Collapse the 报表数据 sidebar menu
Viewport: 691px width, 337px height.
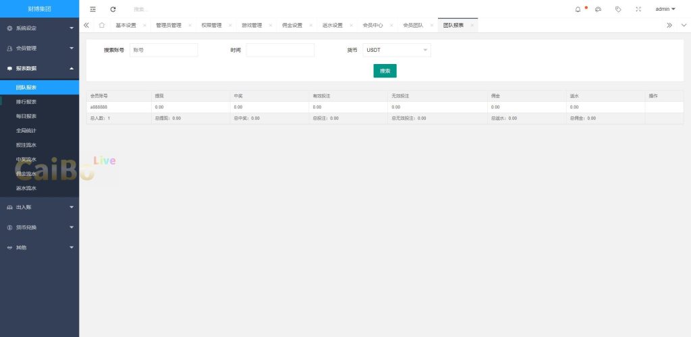pos(39,68)
